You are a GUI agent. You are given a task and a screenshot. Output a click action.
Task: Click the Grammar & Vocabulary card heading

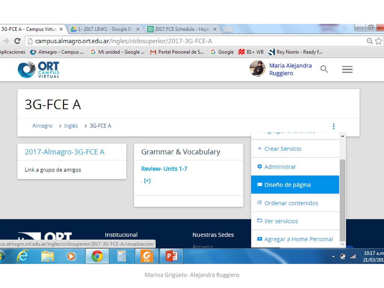181,152
